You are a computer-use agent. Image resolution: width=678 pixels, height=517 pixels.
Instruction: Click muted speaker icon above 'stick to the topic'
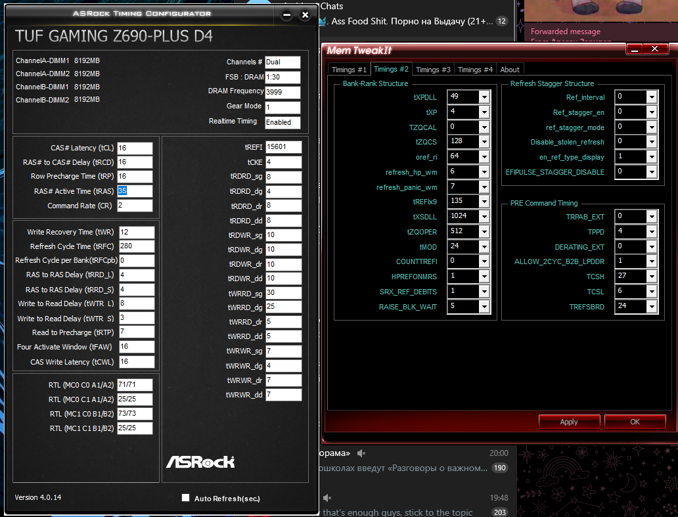327,498
